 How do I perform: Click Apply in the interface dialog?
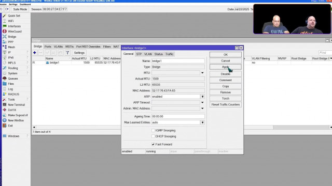pos(226,67)
